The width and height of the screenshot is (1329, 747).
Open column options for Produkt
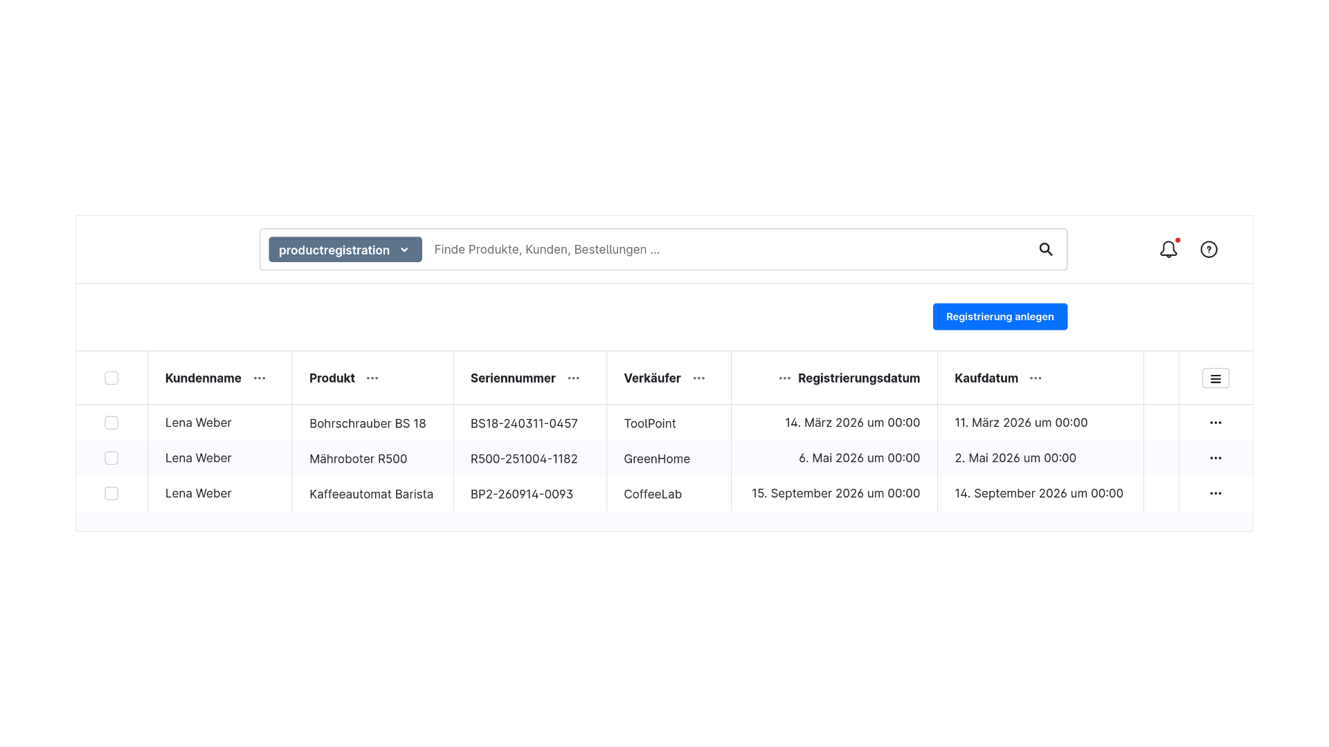(372, 378)
